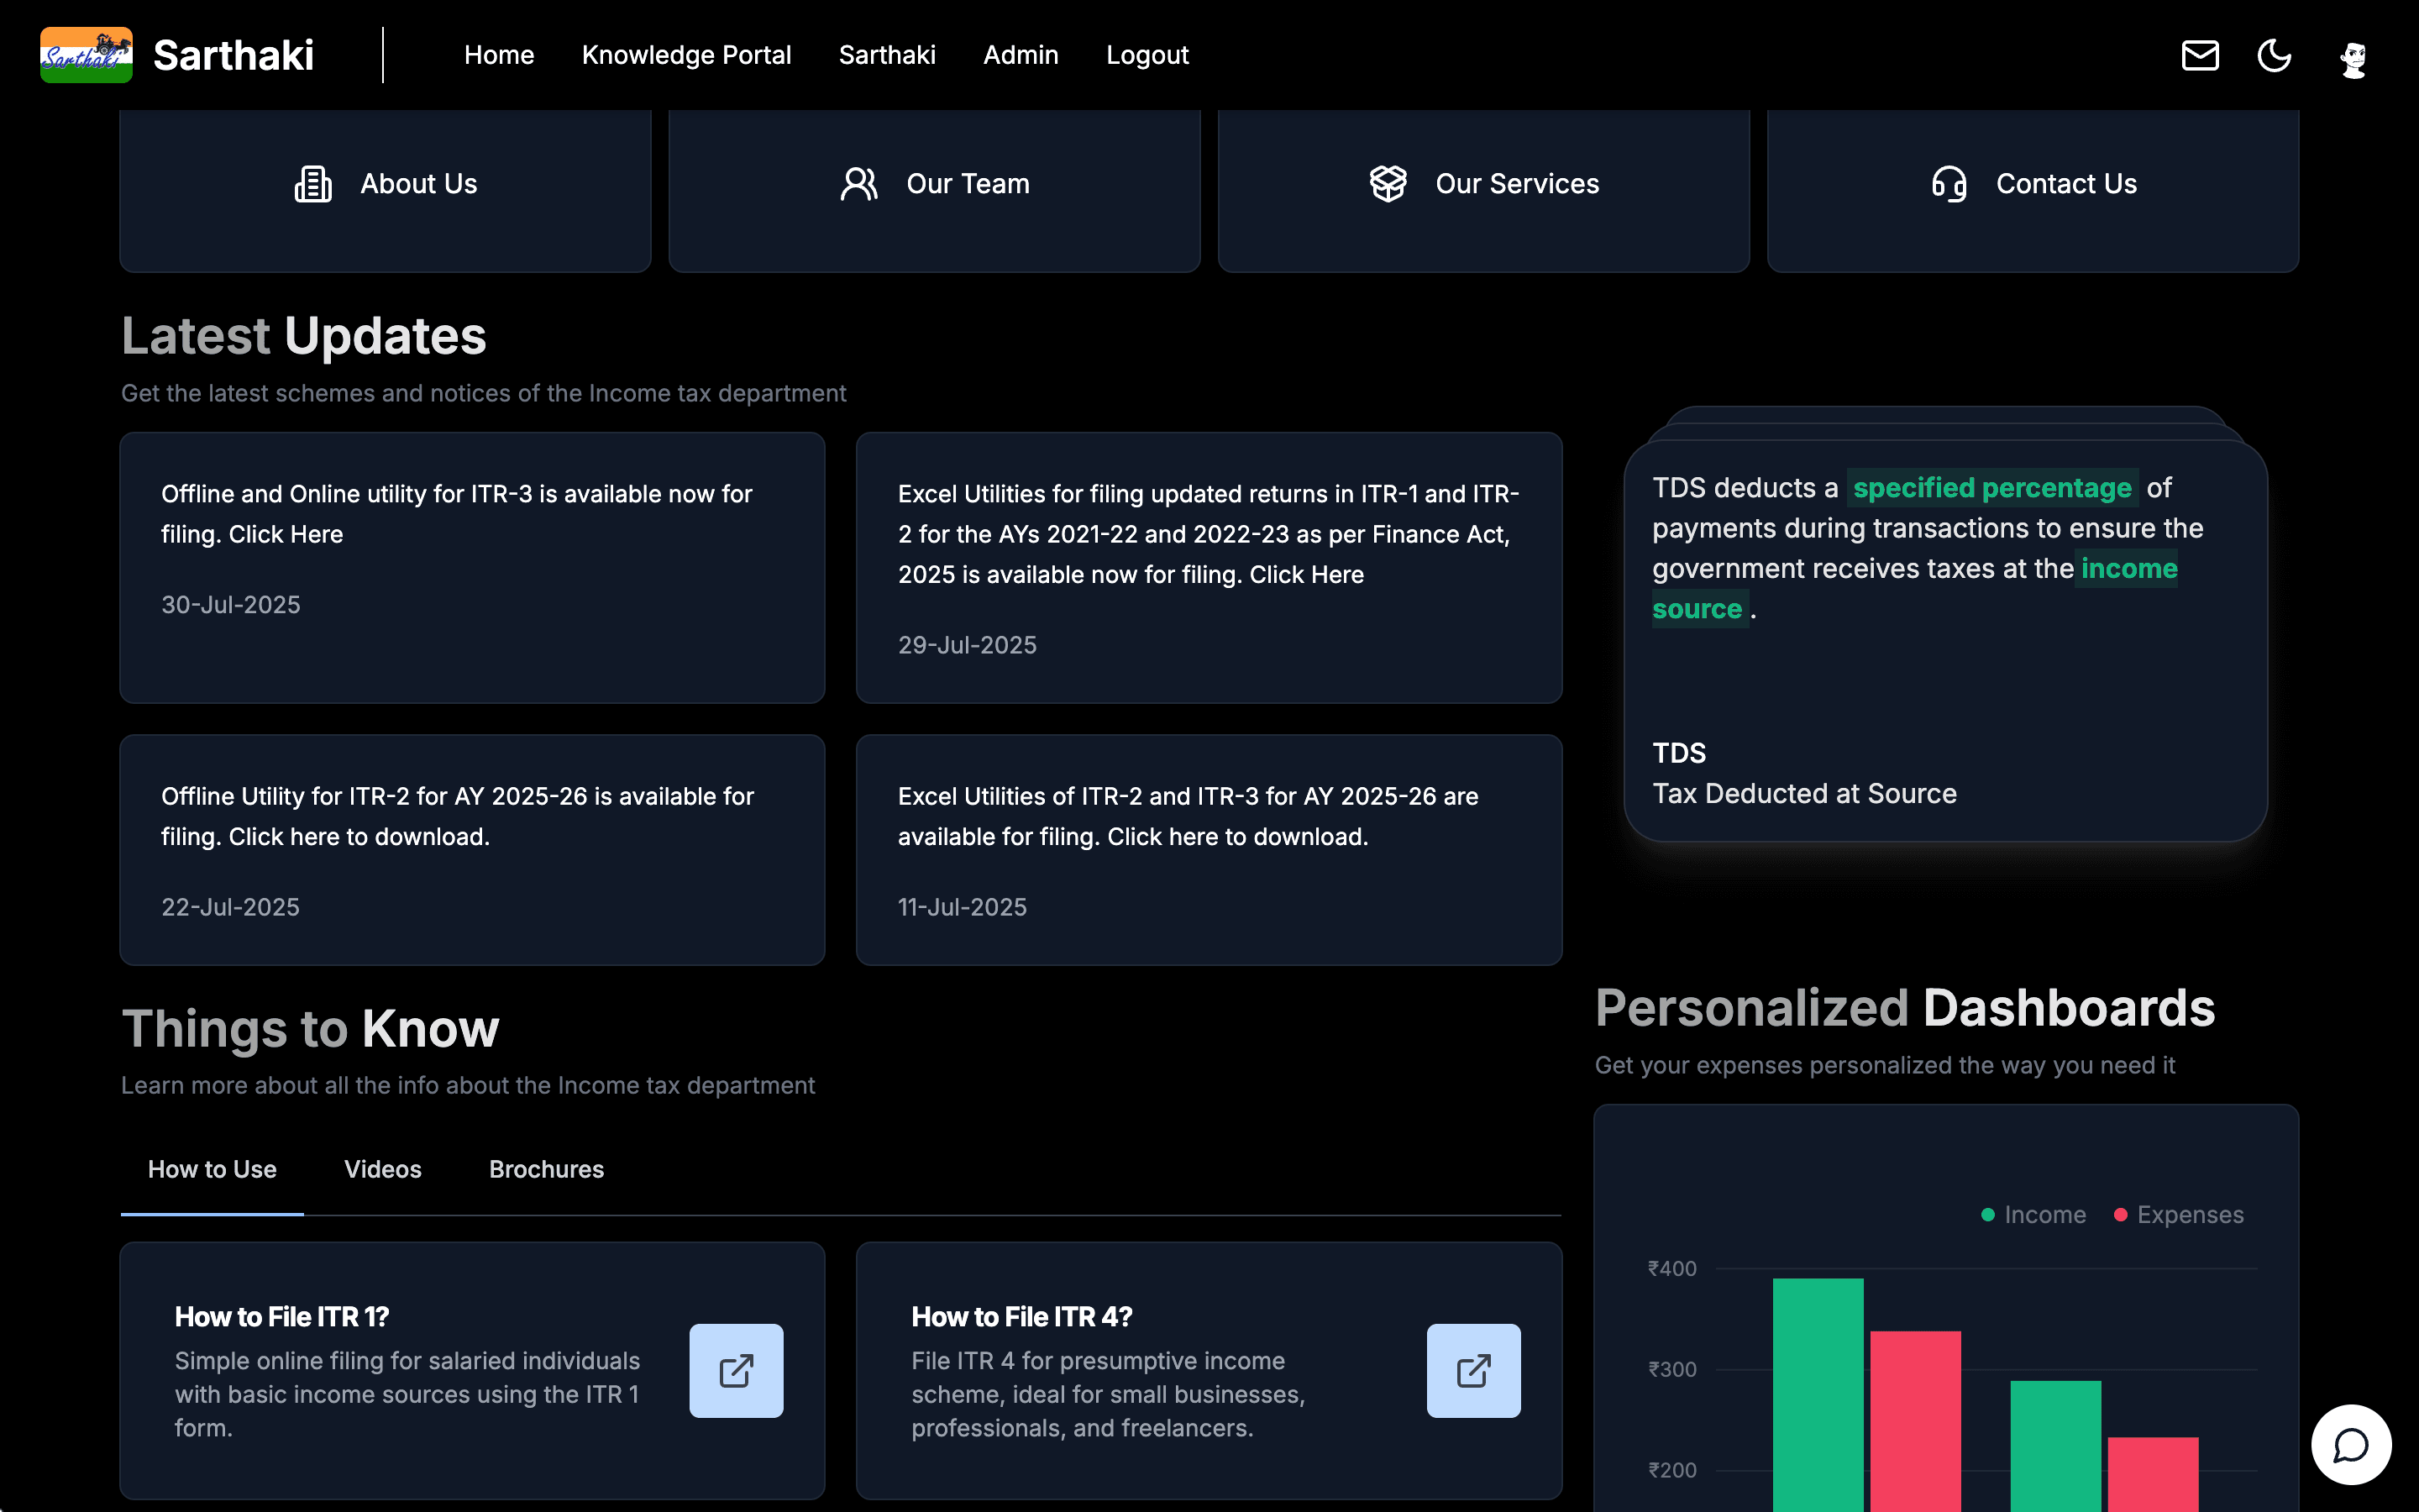The image size is (2419, 1512).
Task: Open ITR 4 external link icon
Action: (x=1472, y=1370)
